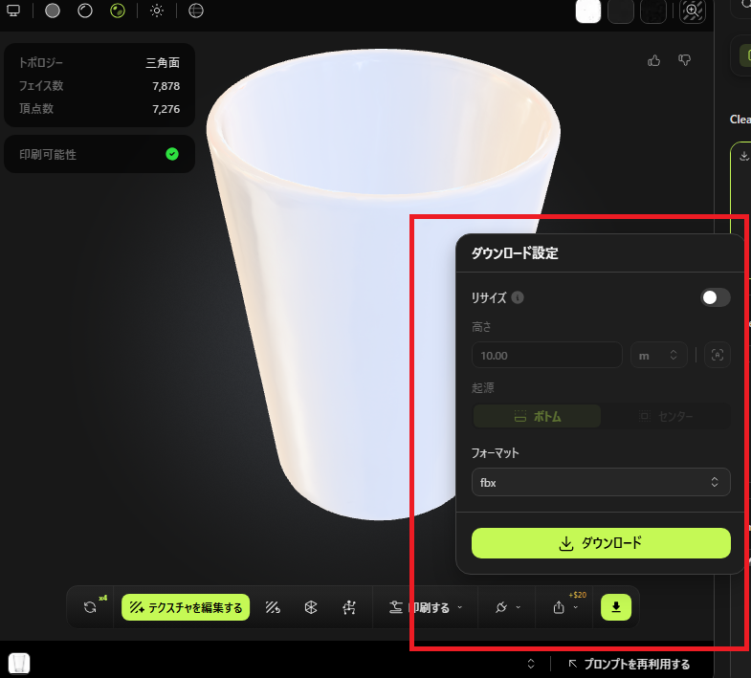Select the センター origin option
The width and height of the screenshot is (751, 678).
click(x=666, y=416)
